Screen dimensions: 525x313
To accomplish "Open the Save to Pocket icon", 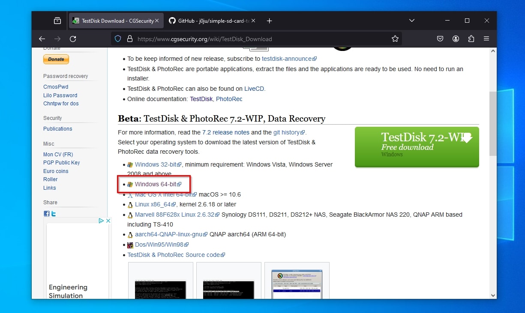I will pos(440,39).
